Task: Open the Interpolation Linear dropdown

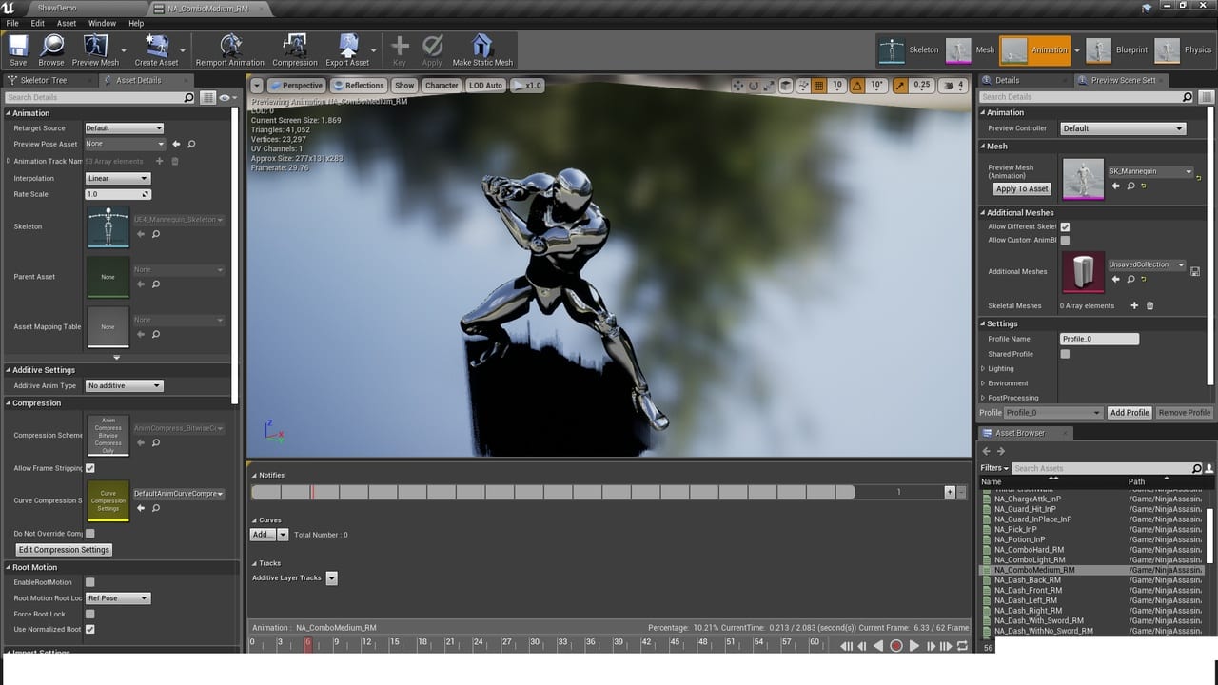Action: [x=118, y=179]
